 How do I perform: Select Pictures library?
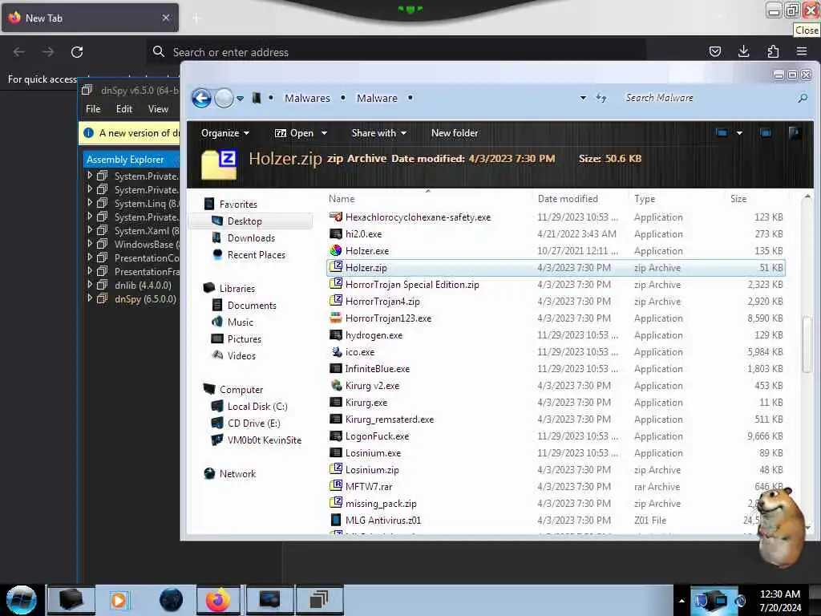[245, 339]
